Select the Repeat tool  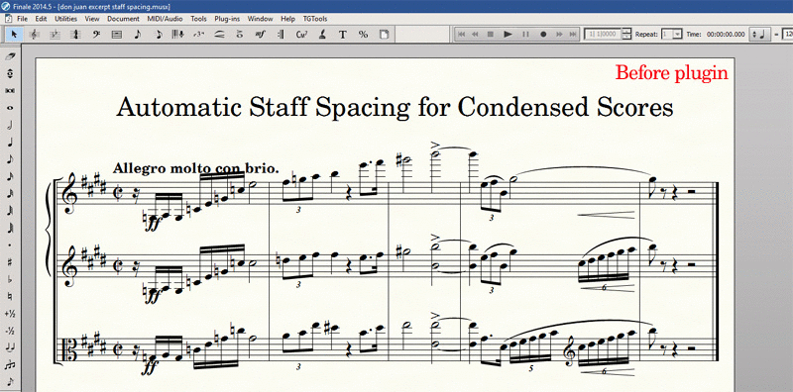coord(281,34)
